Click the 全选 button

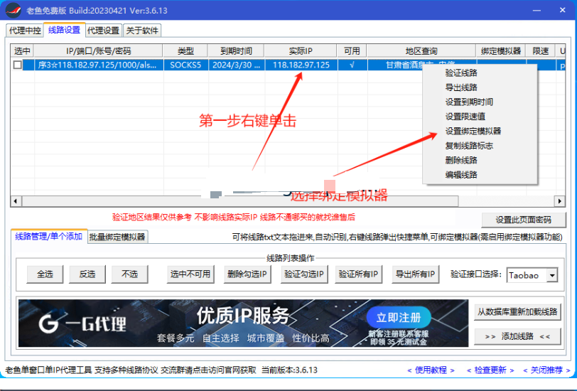click(45, 274)
